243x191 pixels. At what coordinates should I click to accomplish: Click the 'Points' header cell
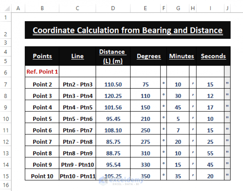point(42,56)
